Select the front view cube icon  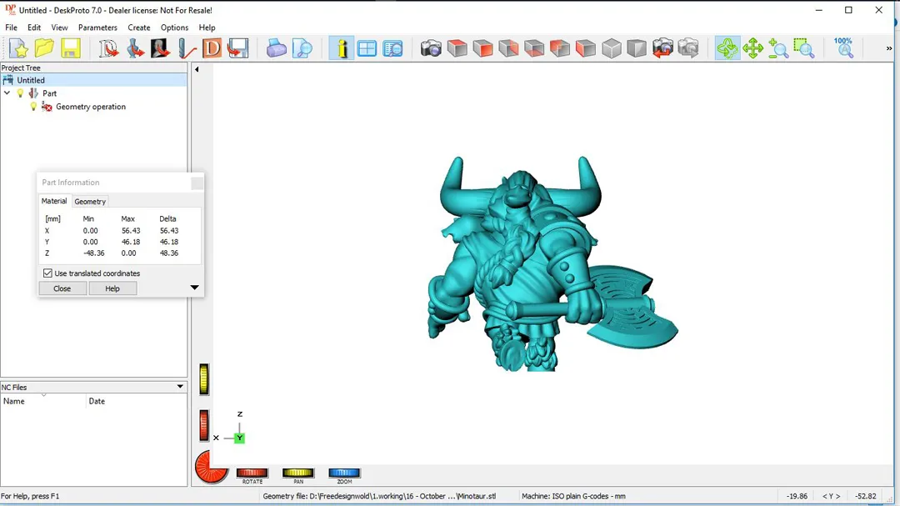coord(482,48)
